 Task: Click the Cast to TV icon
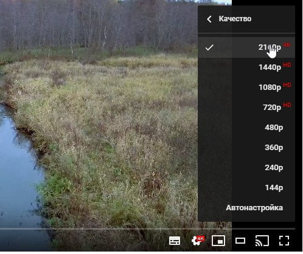click(x=262, y=241)
